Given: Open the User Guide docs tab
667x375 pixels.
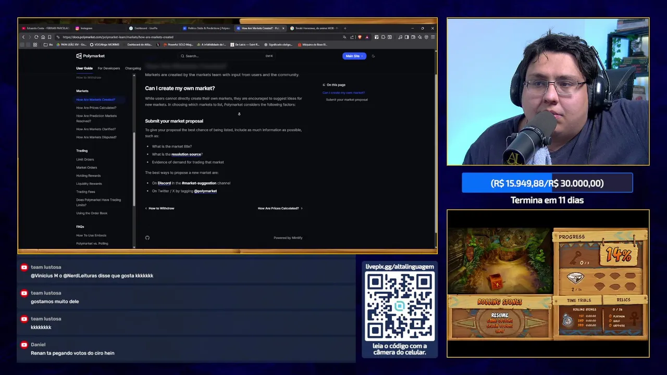Looking at the screenshot, I should pos(84,68).
